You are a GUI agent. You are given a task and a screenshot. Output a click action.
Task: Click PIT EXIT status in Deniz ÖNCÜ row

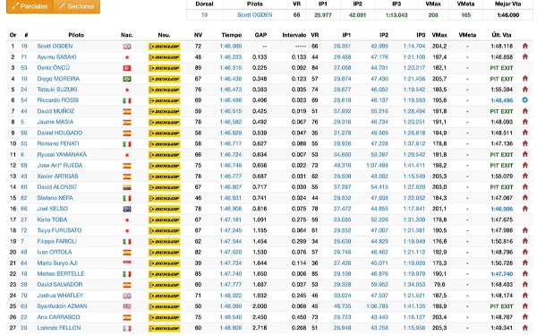tap(501, 68)
